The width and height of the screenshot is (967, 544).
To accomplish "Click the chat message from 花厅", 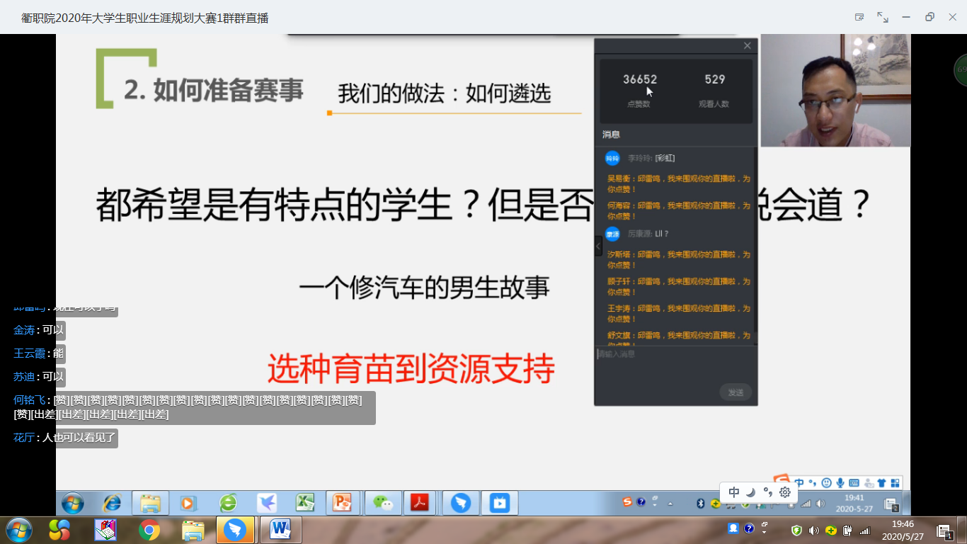I will (78, 438).
